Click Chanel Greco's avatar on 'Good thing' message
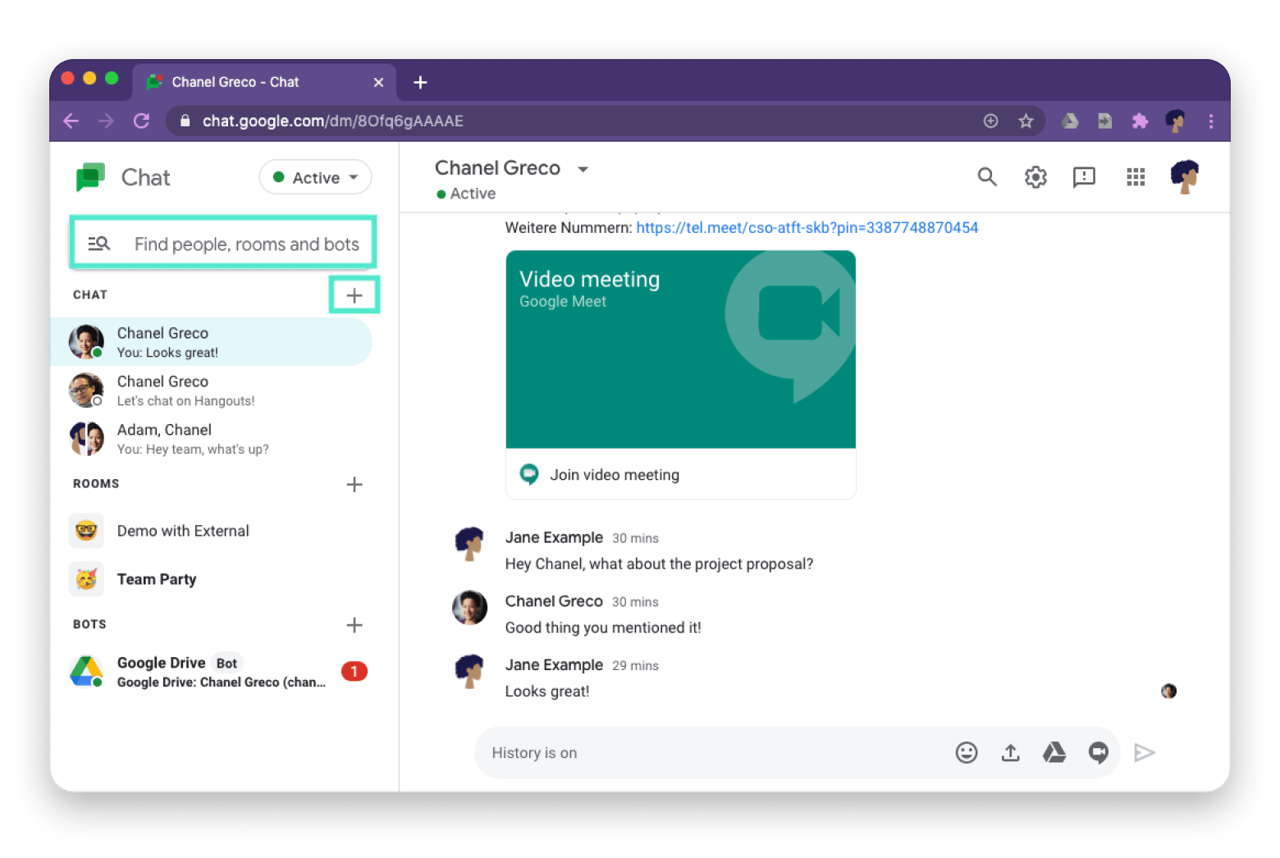This screenshot has height=858, width=1280. tap(470, 608)
